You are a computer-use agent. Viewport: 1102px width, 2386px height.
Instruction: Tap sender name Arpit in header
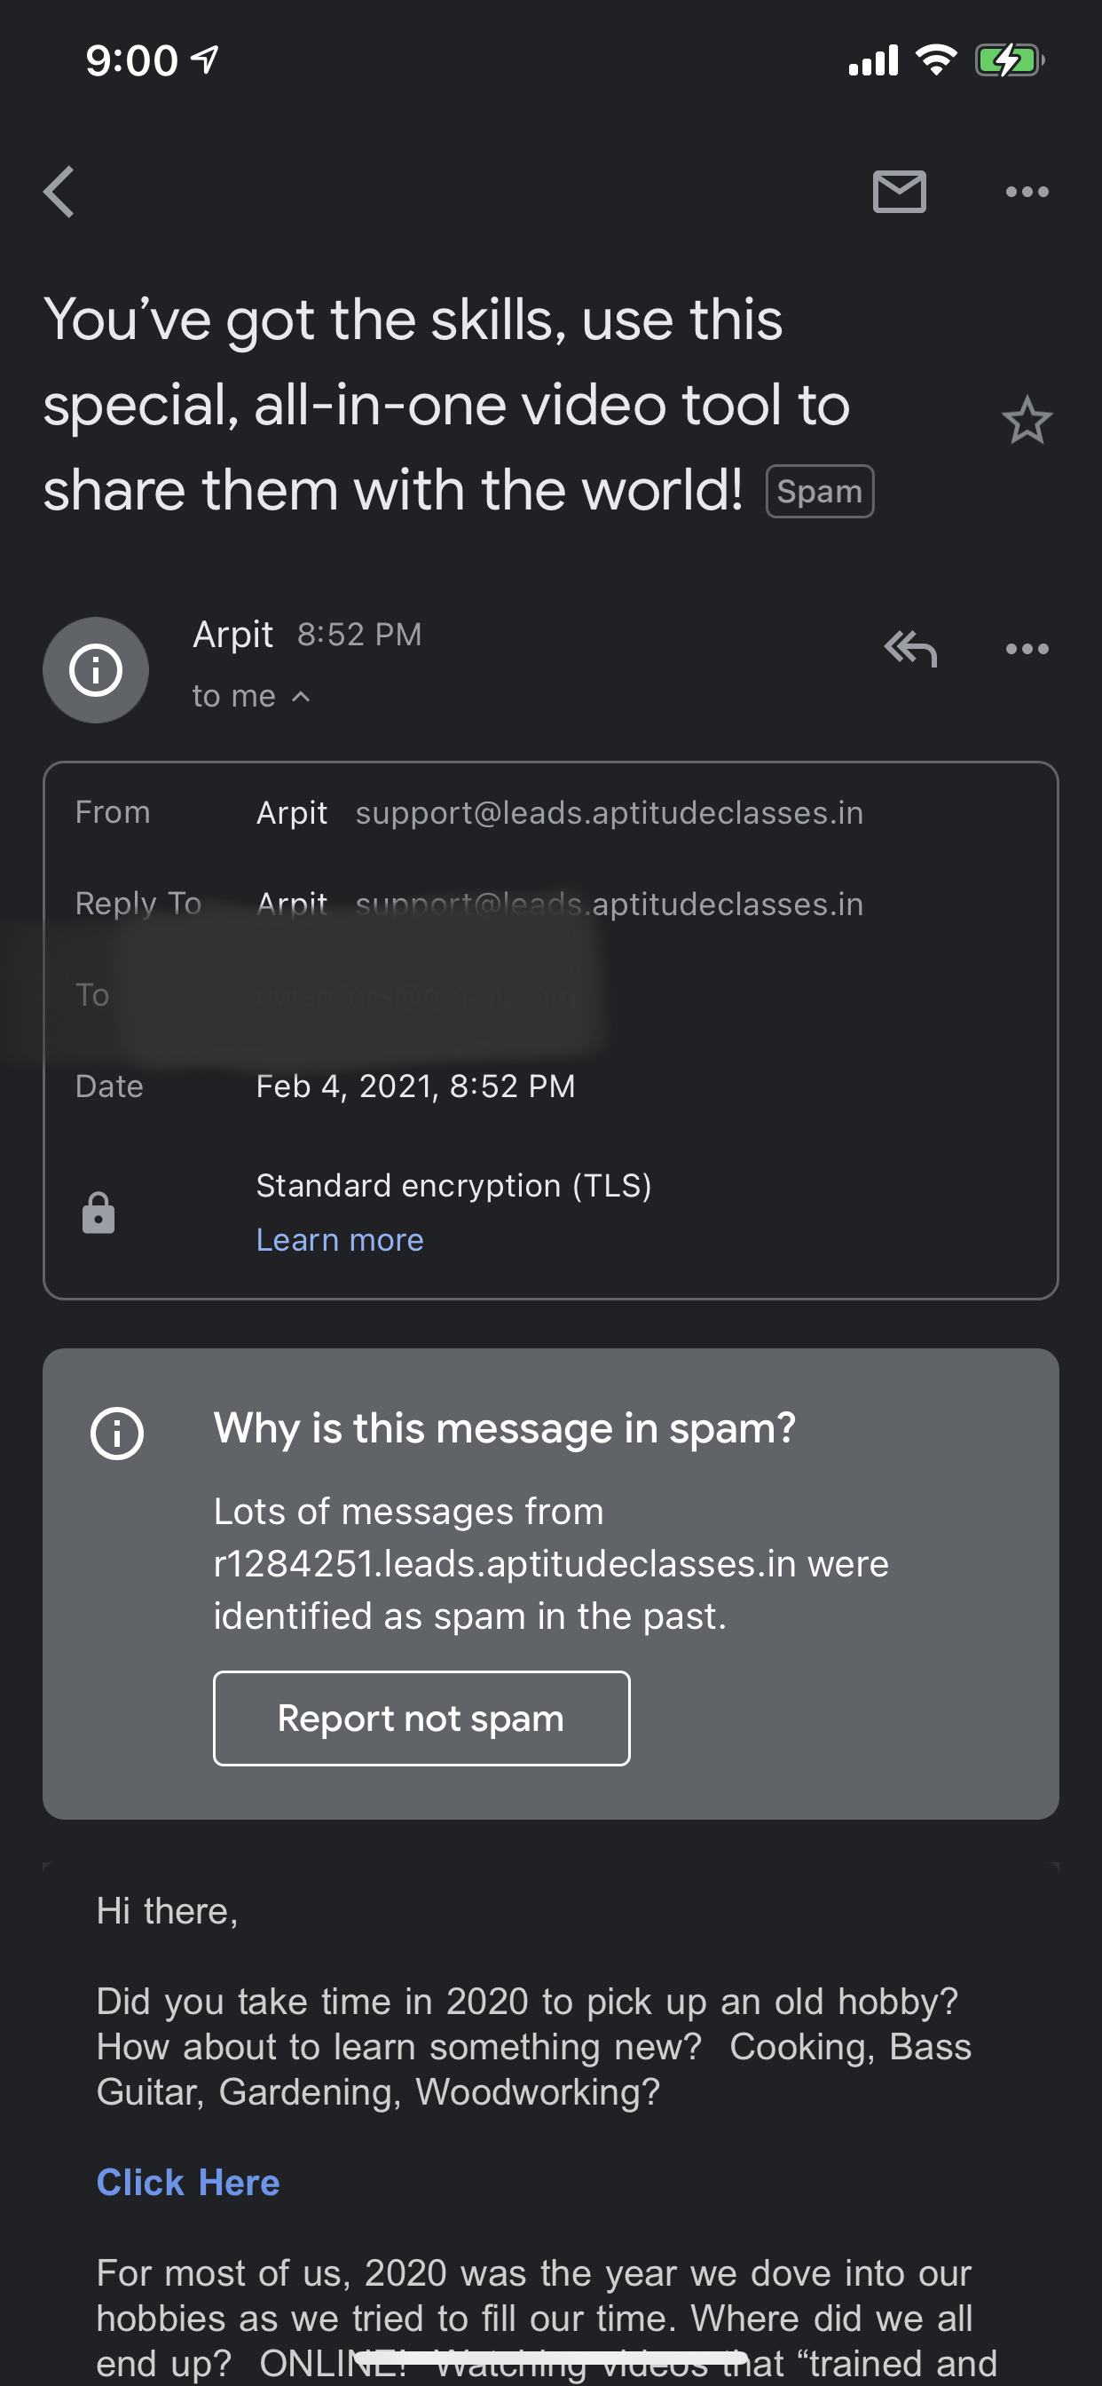point(232,635)
